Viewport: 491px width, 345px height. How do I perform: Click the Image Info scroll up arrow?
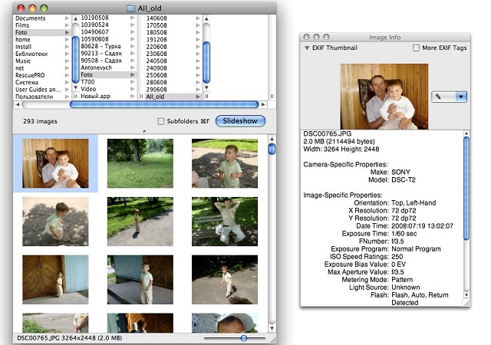pyautogui.click(x=466, y=133)
